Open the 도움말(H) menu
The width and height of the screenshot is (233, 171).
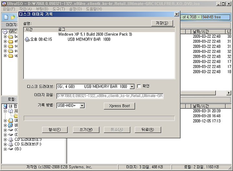94,9
